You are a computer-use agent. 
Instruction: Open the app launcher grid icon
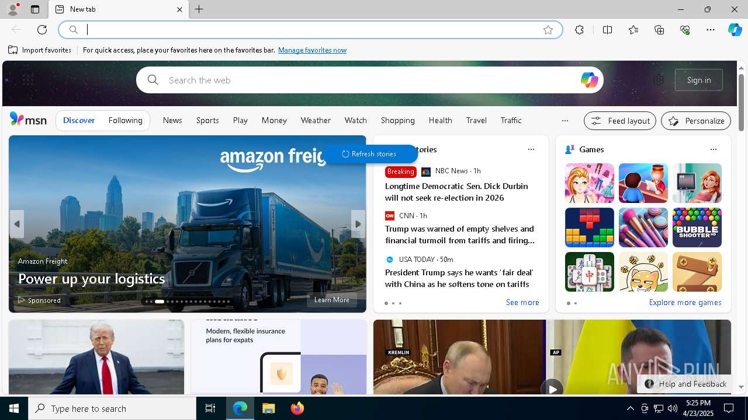[27, 80]
